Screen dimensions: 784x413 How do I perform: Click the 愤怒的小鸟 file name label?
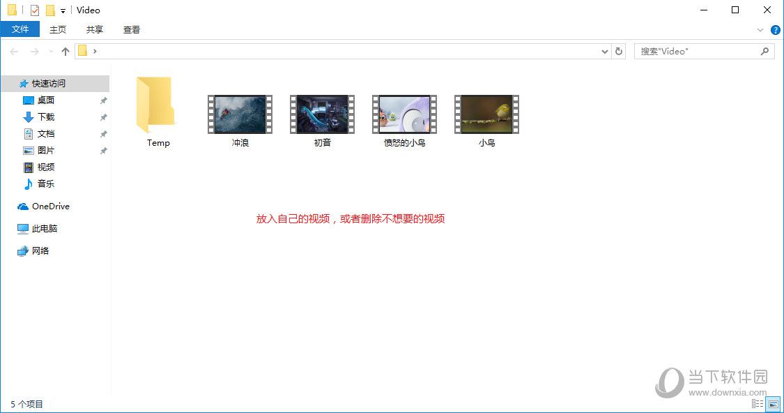(x=404, y=143)
